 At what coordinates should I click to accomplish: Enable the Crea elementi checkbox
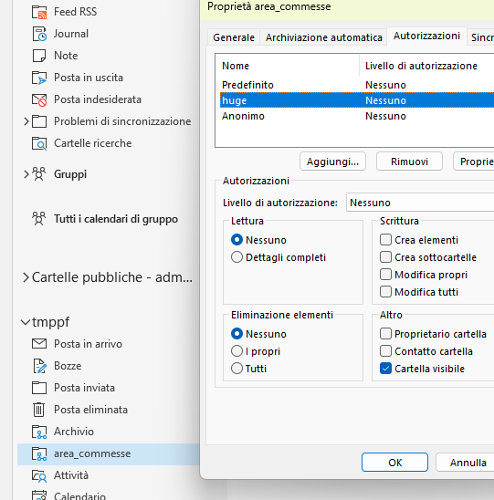(385, 240)
